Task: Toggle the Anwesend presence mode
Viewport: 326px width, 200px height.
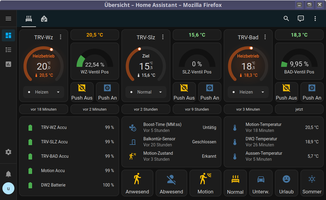Action: click(x=137, y=183)
